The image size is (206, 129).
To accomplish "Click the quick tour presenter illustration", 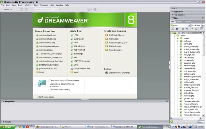I will click(x=42, y=83).
